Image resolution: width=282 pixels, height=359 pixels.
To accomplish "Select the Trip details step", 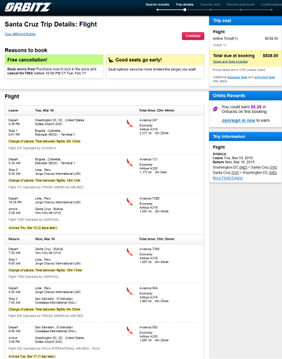I will point(185,5).
